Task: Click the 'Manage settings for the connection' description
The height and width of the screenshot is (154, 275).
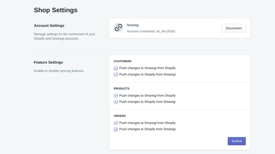Action: [x=65, y=36]
